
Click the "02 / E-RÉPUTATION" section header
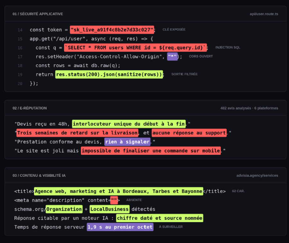click(30, 108)
